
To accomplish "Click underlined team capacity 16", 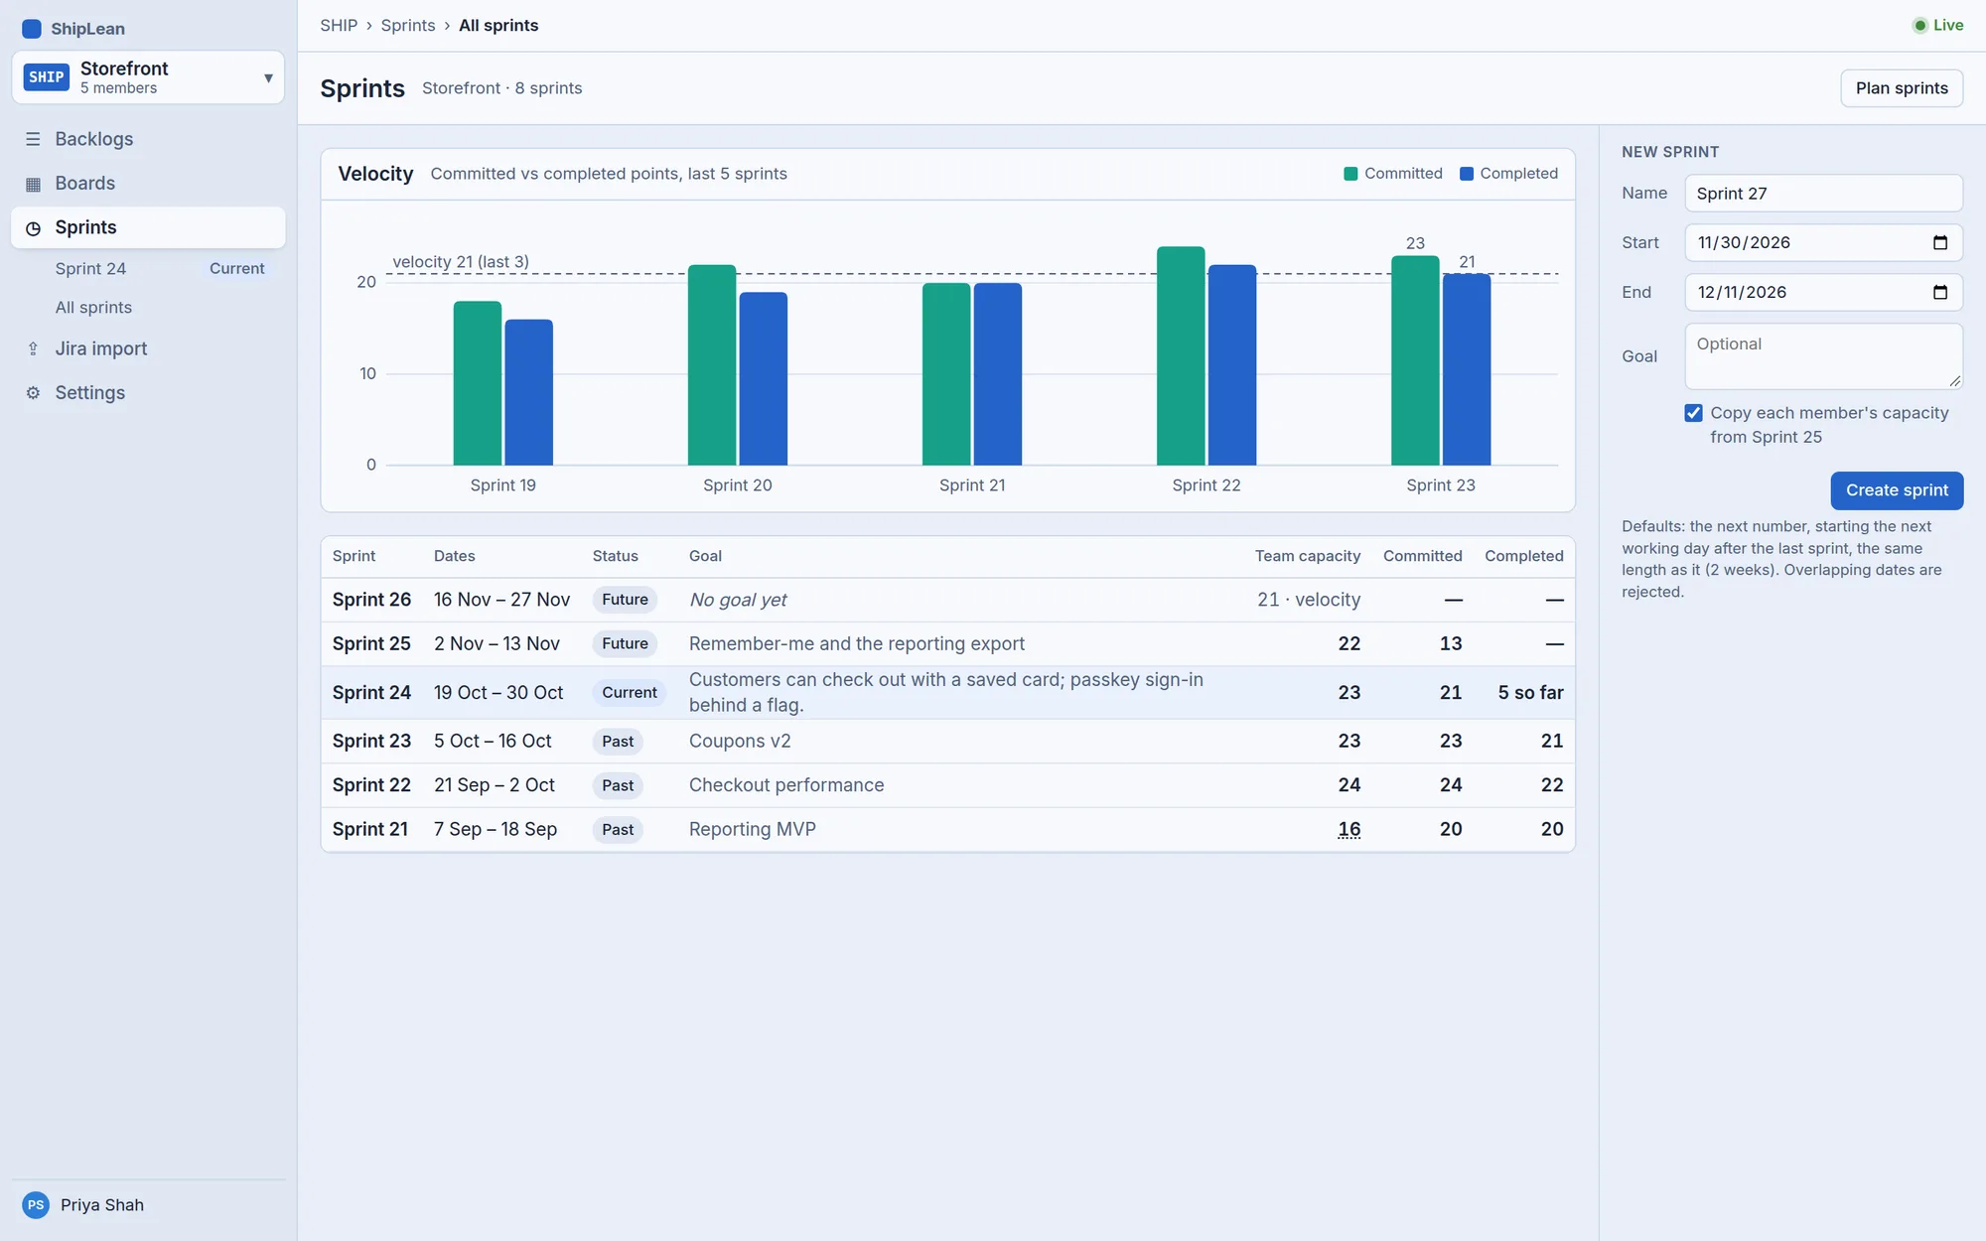I will point(1348,829).
